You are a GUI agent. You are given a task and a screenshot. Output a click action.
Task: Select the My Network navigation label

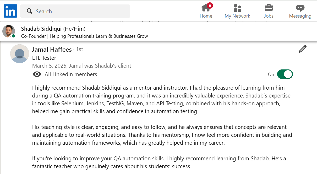pyautogui.click(x=237, y=16)
